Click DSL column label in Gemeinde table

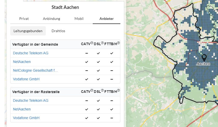point(97,44)
